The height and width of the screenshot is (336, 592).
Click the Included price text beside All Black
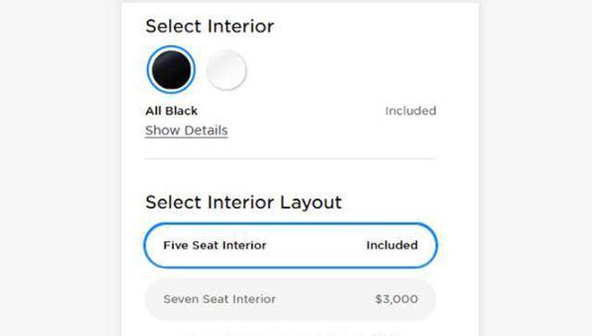click(411, 111)
